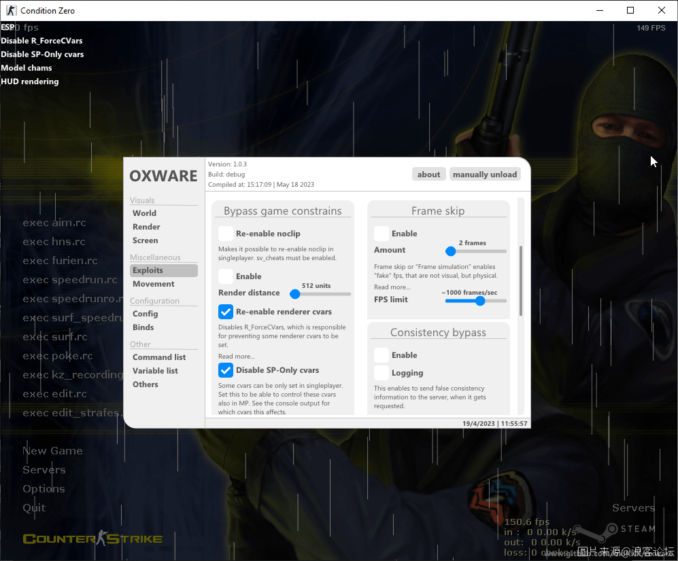This screenshot has height=561, width=678.
Task: Open the Screen section in the sidebar
Action: point(146,240)
